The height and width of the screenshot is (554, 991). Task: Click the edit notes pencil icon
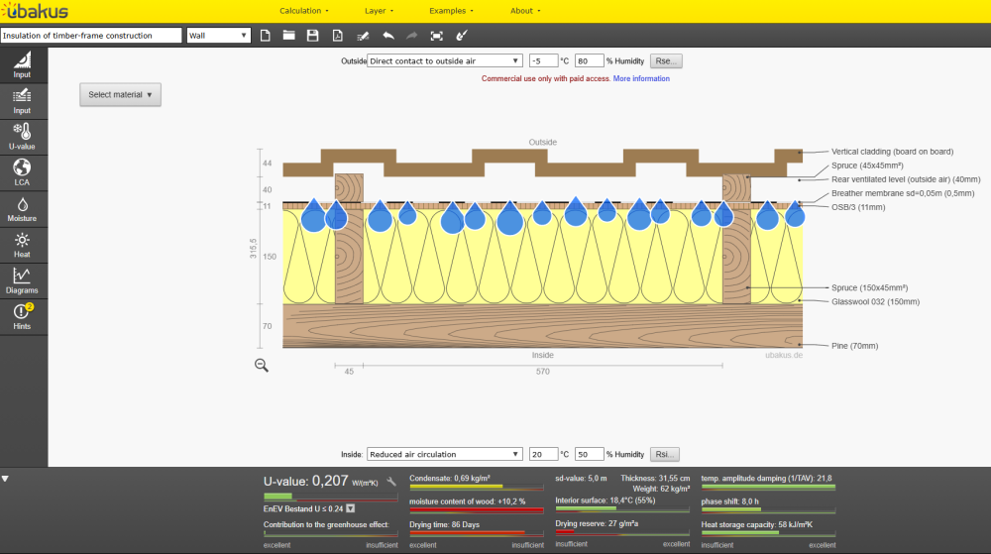coord(363,36)
